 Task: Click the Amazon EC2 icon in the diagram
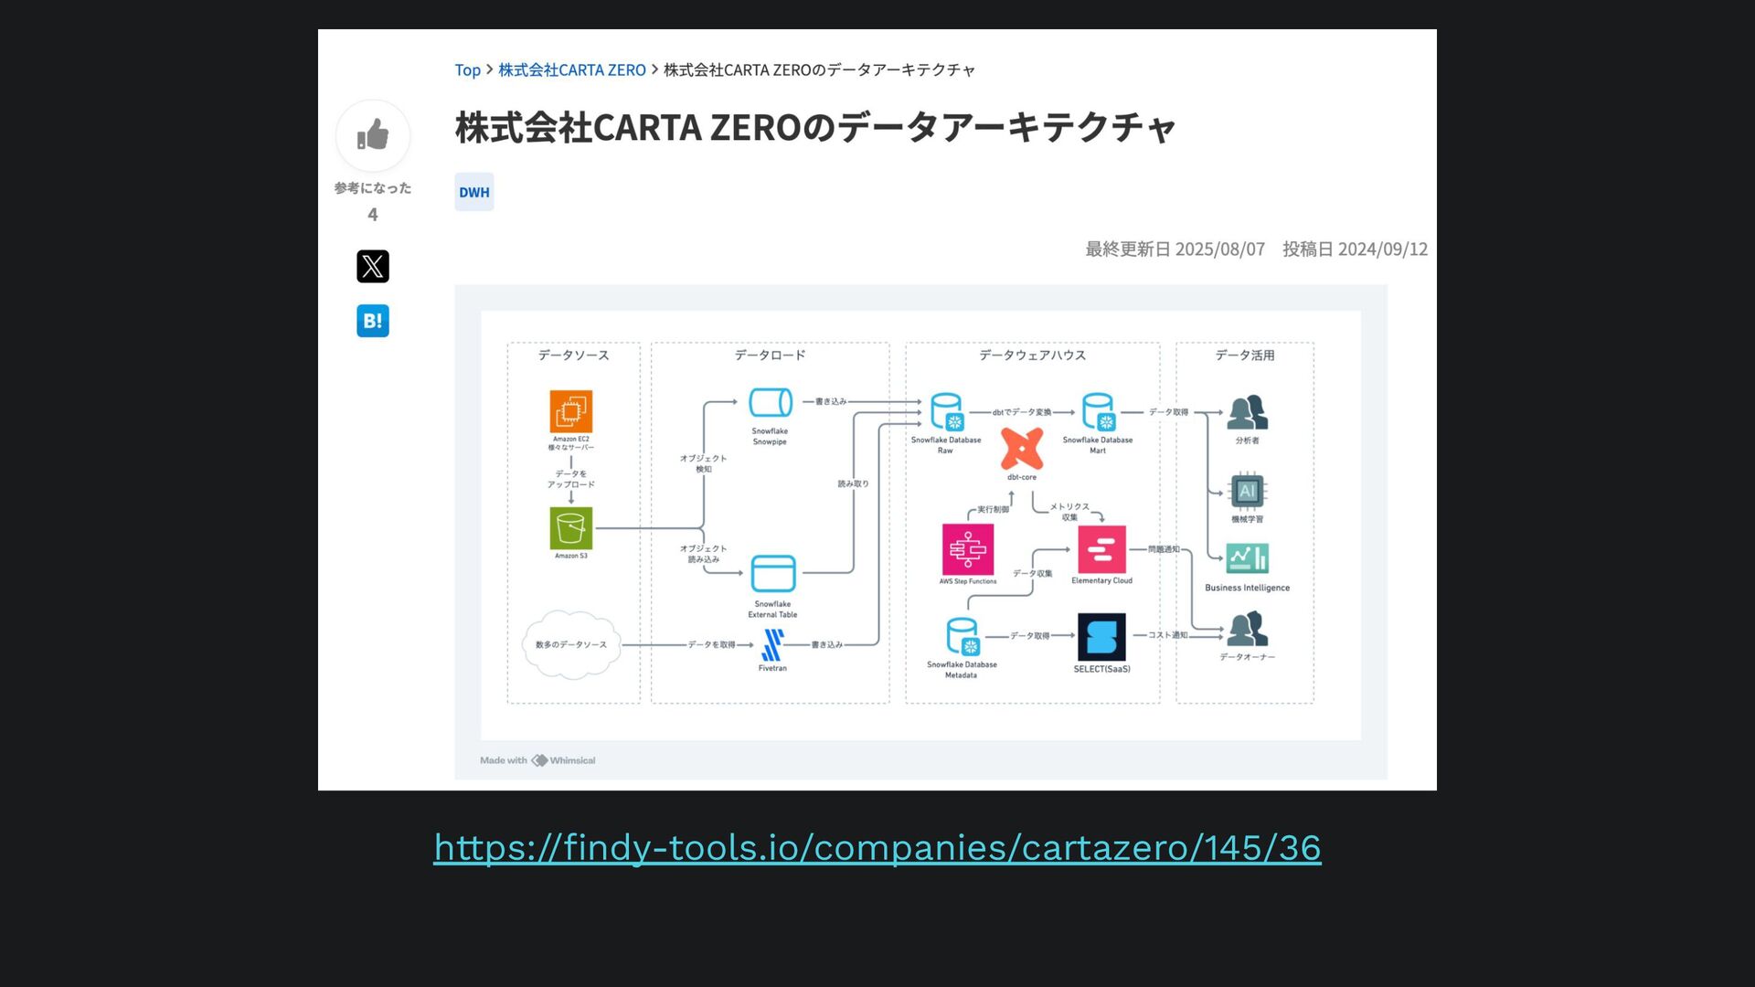pyautogui.click(x=570, y=410)
